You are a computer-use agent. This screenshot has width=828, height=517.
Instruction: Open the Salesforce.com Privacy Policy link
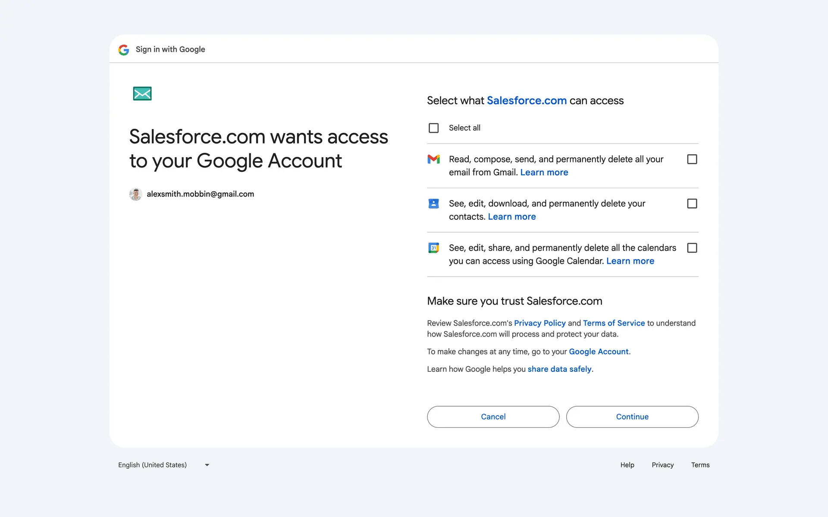[539, 323]
